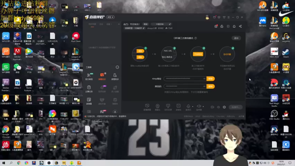Copy the stream key
This screenshot has height=166, width=295.
[x=211, y=86]
